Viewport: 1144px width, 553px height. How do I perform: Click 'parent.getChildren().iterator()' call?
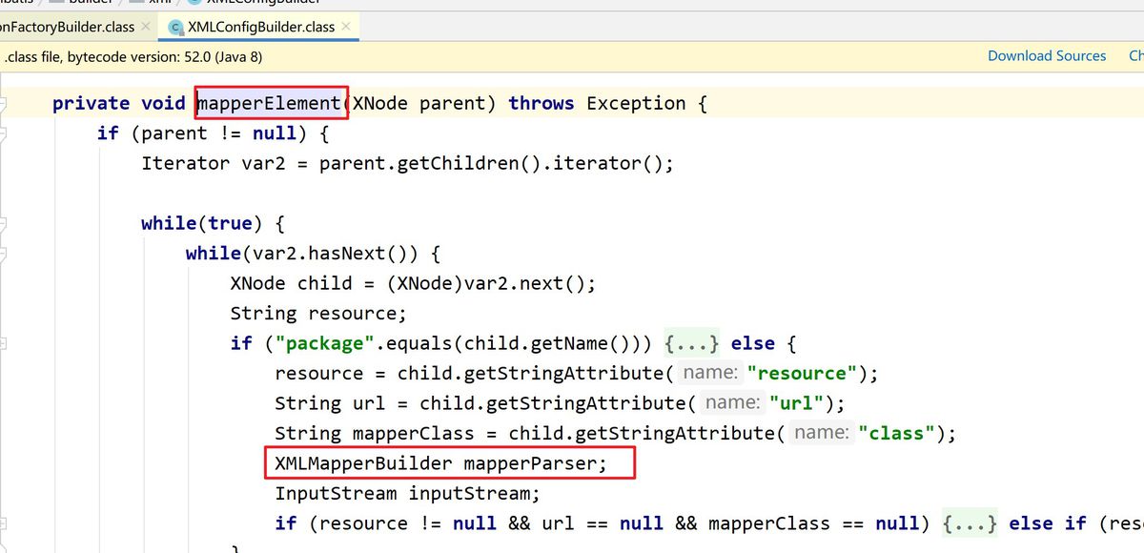(490, 163)
